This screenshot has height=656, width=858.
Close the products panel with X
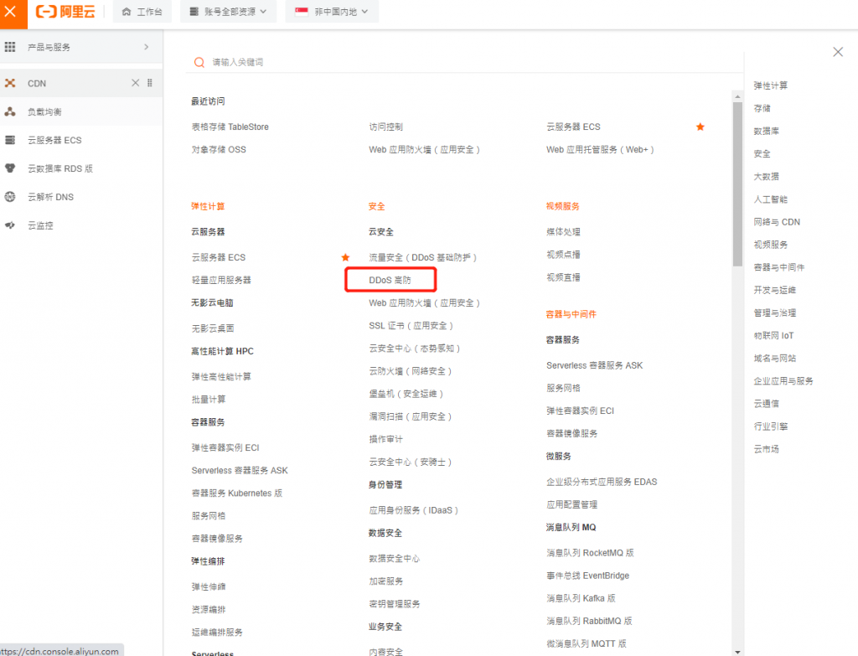[838, 52]
